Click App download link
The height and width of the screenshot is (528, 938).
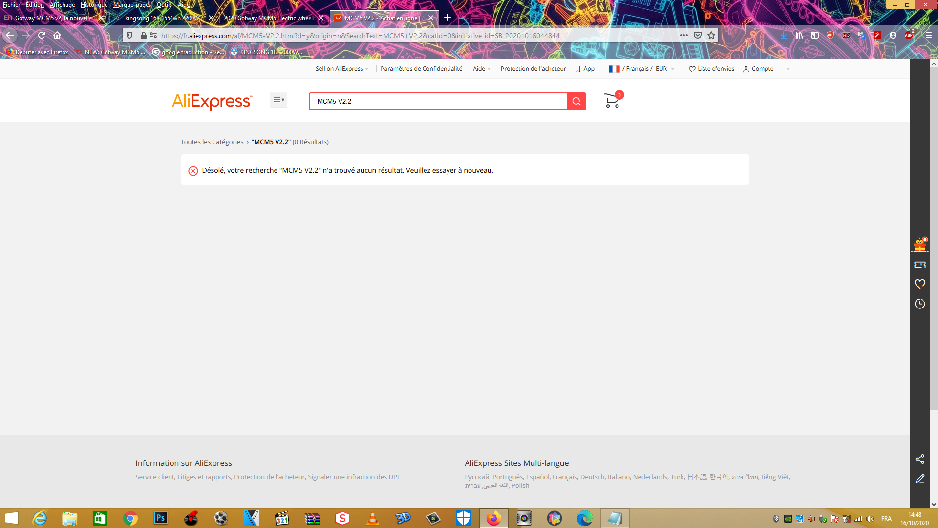pos(585,69)
